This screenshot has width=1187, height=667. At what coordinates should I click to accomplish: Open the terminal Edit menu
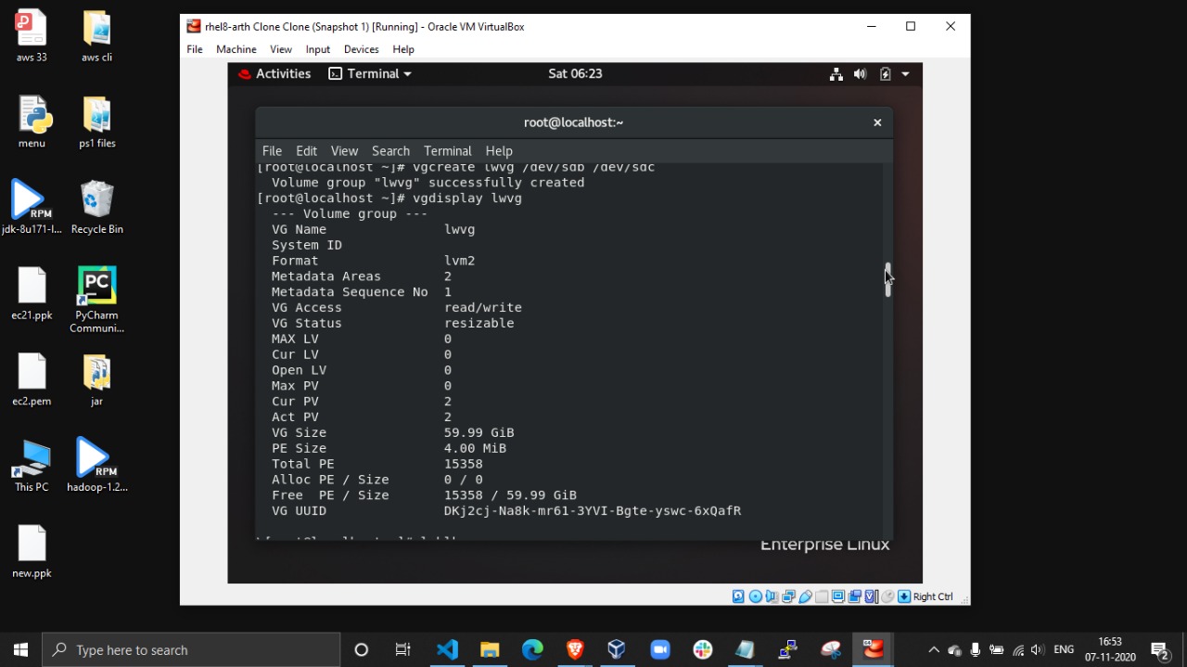pyautogui.click(x=307, y=150)
